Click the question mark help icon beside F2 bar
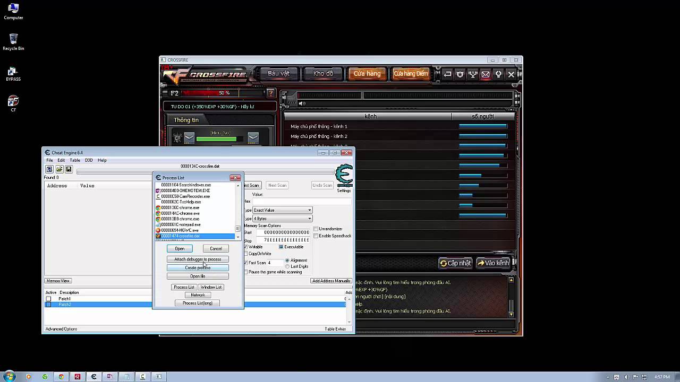Image resolution: width=680 pixels, height=382 pixels. pos(270,93)
